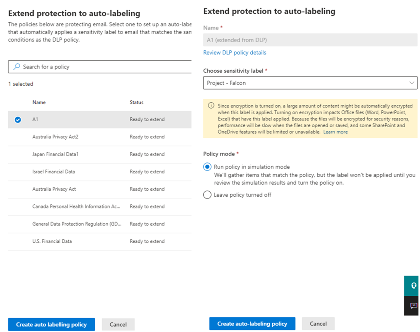Click the search magnifier icon
The image size is (420, 332).
pos(16,67)
